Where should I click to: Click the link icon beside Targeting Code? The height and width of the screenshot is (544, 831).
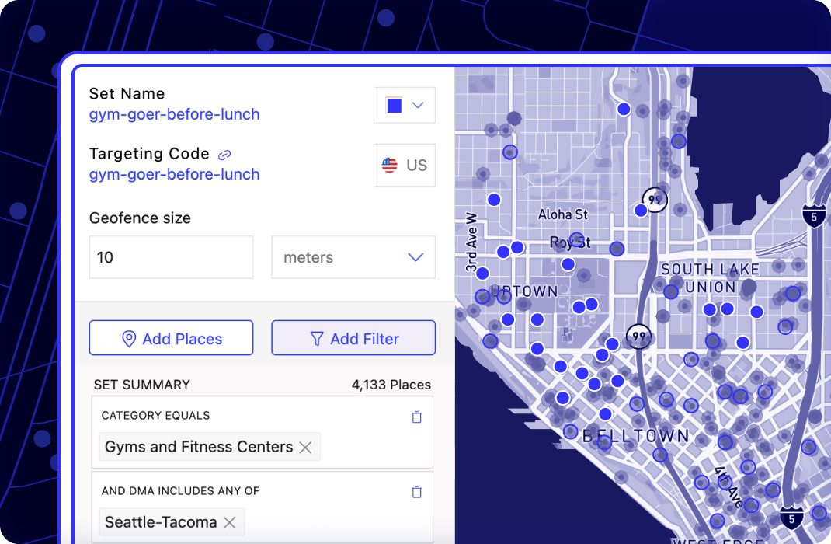tap(224, 155)
